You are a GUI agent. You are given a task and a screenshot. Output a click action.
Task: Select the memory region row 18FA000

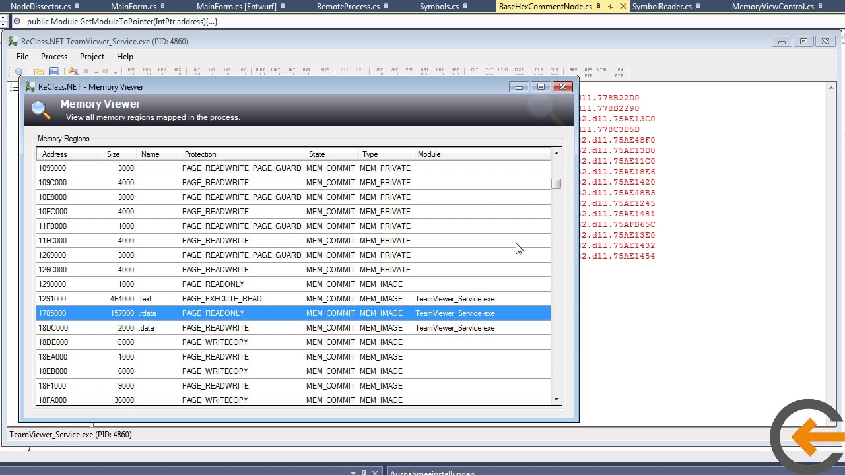pyautogui.click(x=293, y=400)
